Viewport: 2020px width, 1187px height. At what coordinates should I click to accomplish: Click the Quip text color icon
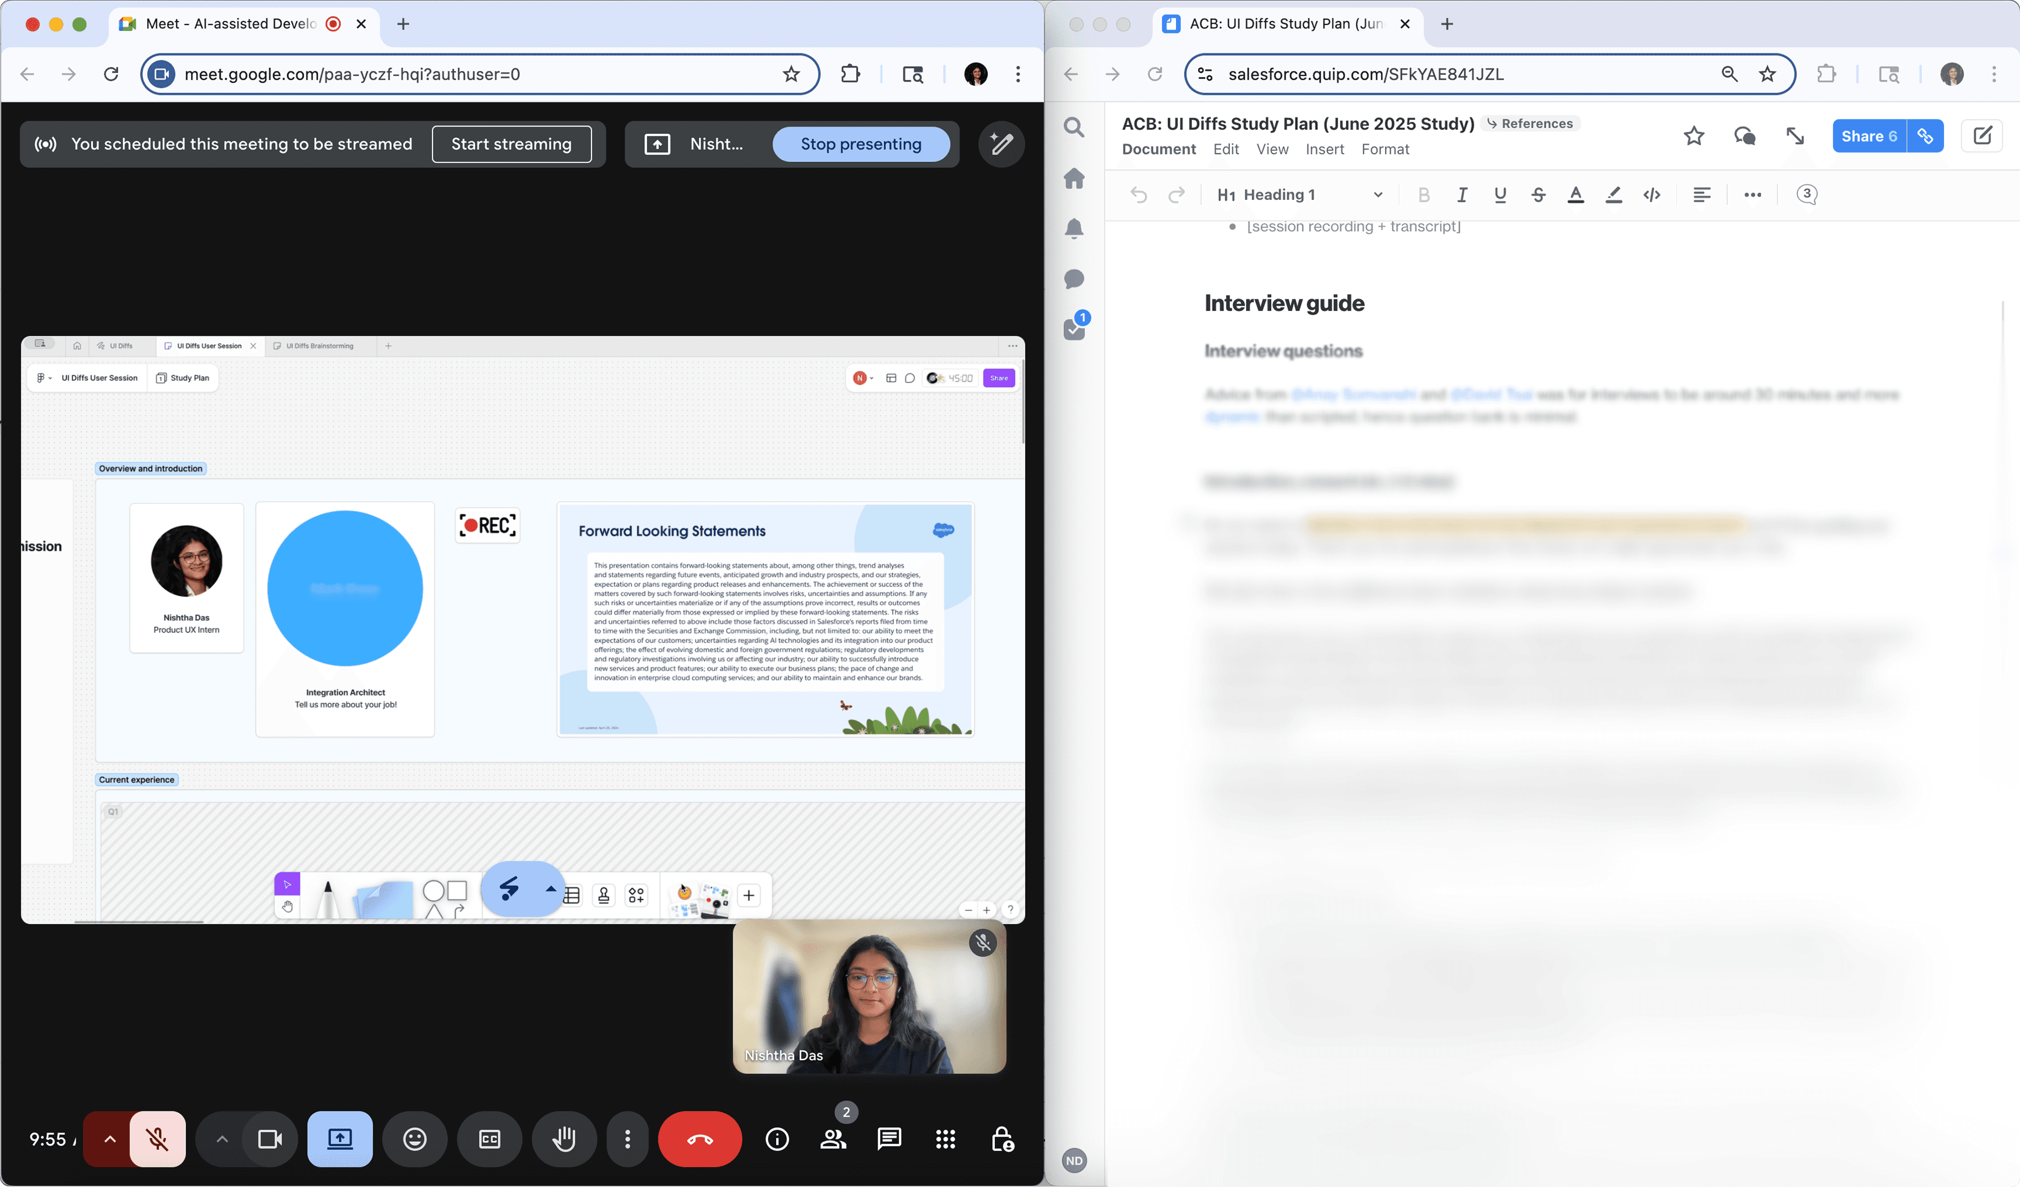1575,195
